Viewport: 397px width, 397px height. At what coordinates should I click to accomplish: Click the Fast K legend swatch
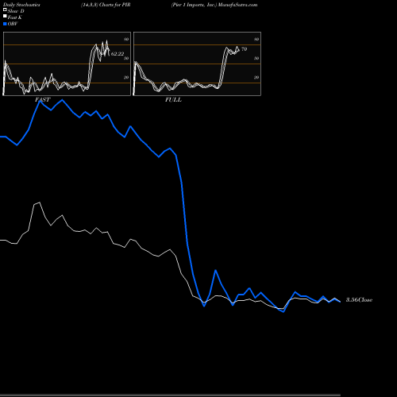pos(5,17)
